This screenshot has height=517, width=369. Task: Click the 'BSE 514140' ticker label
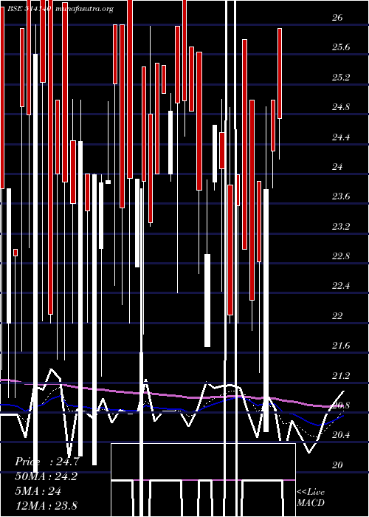pyautogui.click(x=30, y=9)
